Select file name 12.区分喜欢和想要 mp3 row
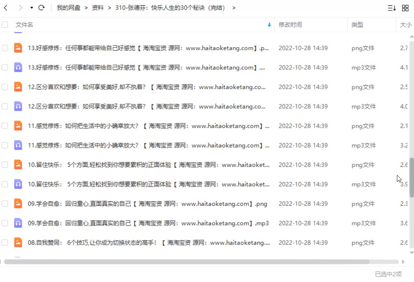Image resolution: width=414 pixels, height=282 pixels. coord(147,107)
